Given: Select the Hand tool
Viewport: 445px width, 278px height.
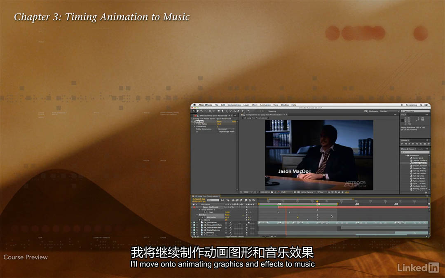Looking at the screenshot, I should tap(198, 111).
